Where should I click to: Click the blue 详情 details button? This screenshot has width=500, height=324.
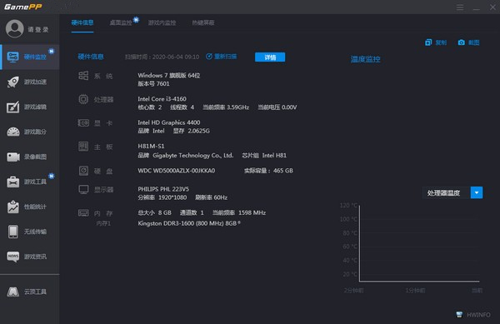point(270,57)
